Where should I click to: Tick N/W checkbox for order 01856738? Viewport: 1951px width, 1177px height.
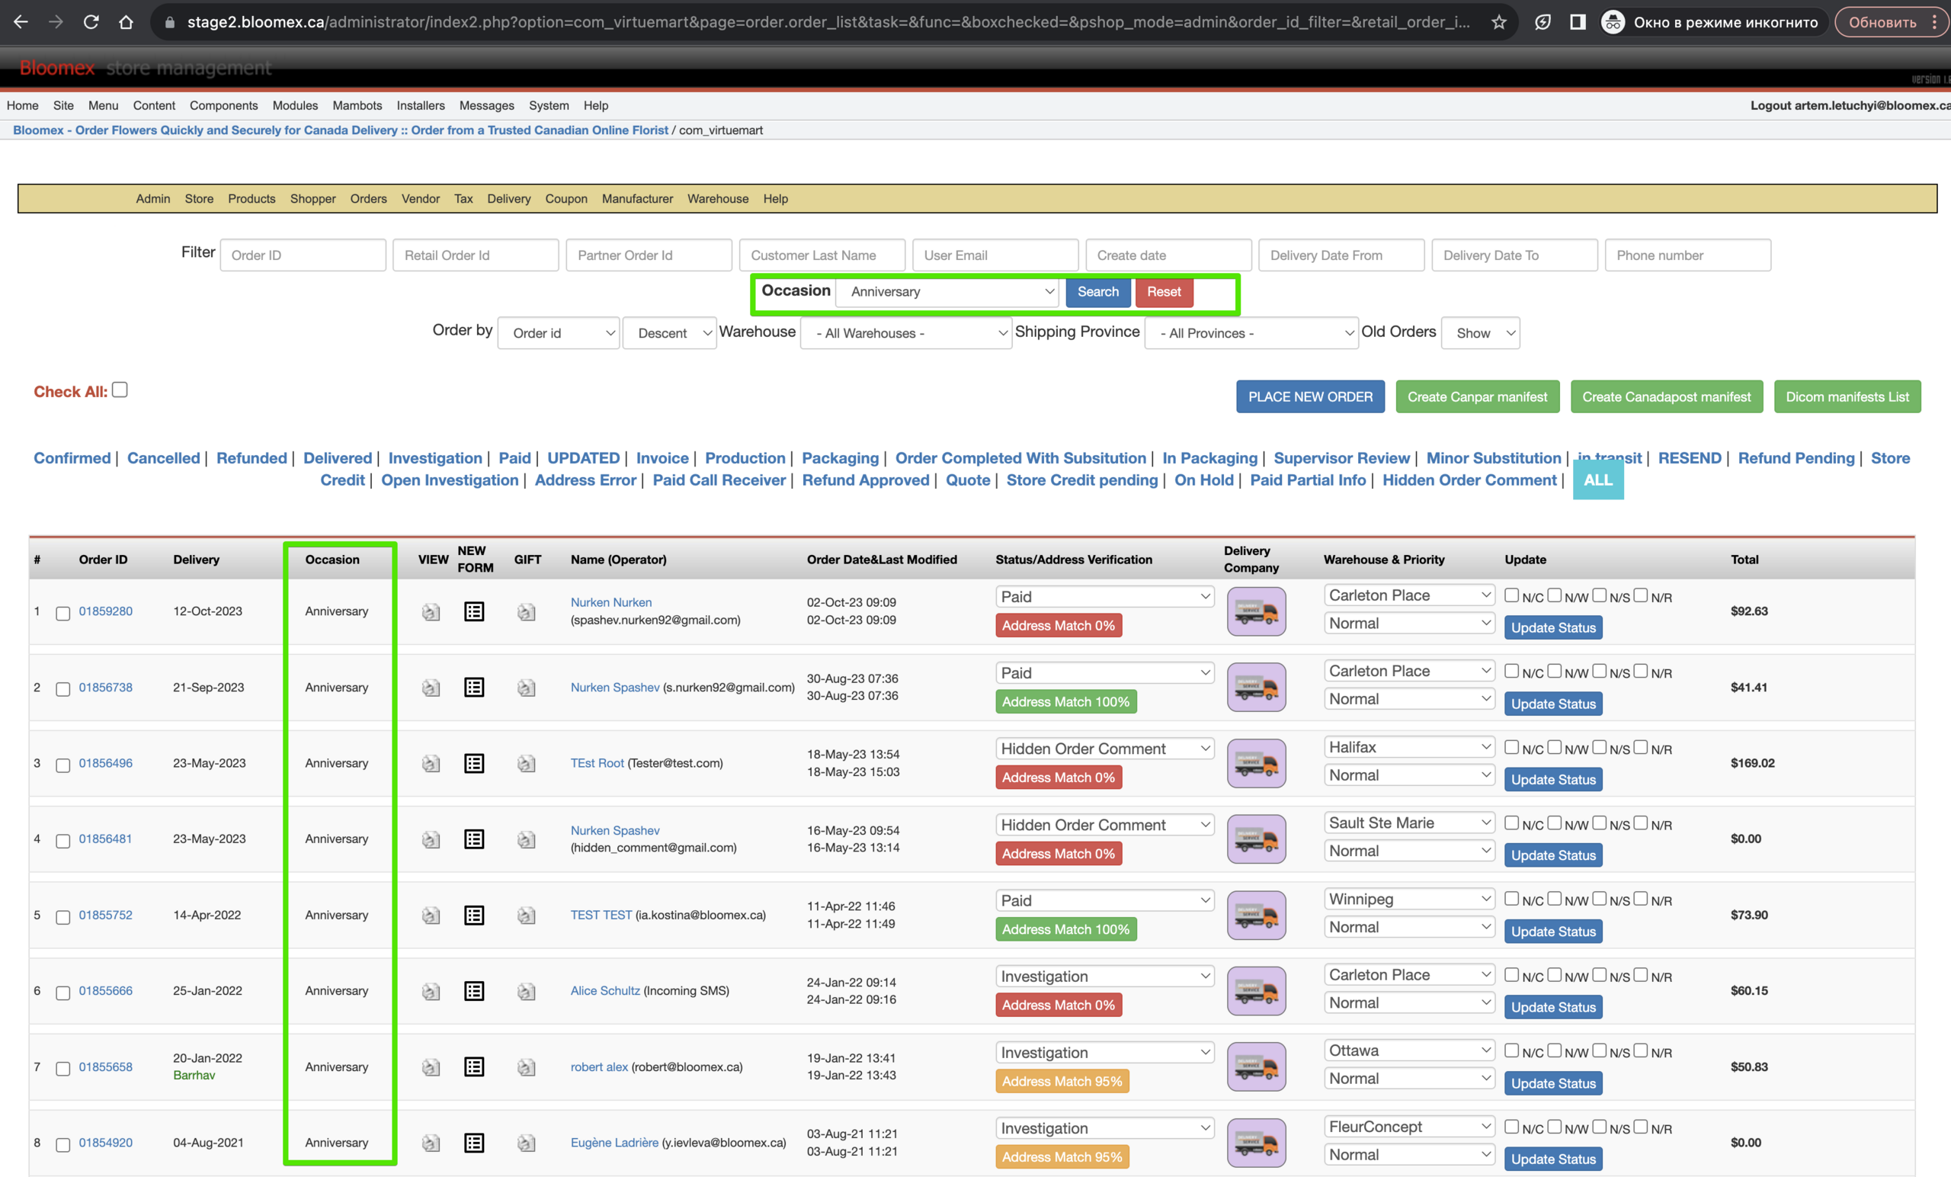point(1554,672)
